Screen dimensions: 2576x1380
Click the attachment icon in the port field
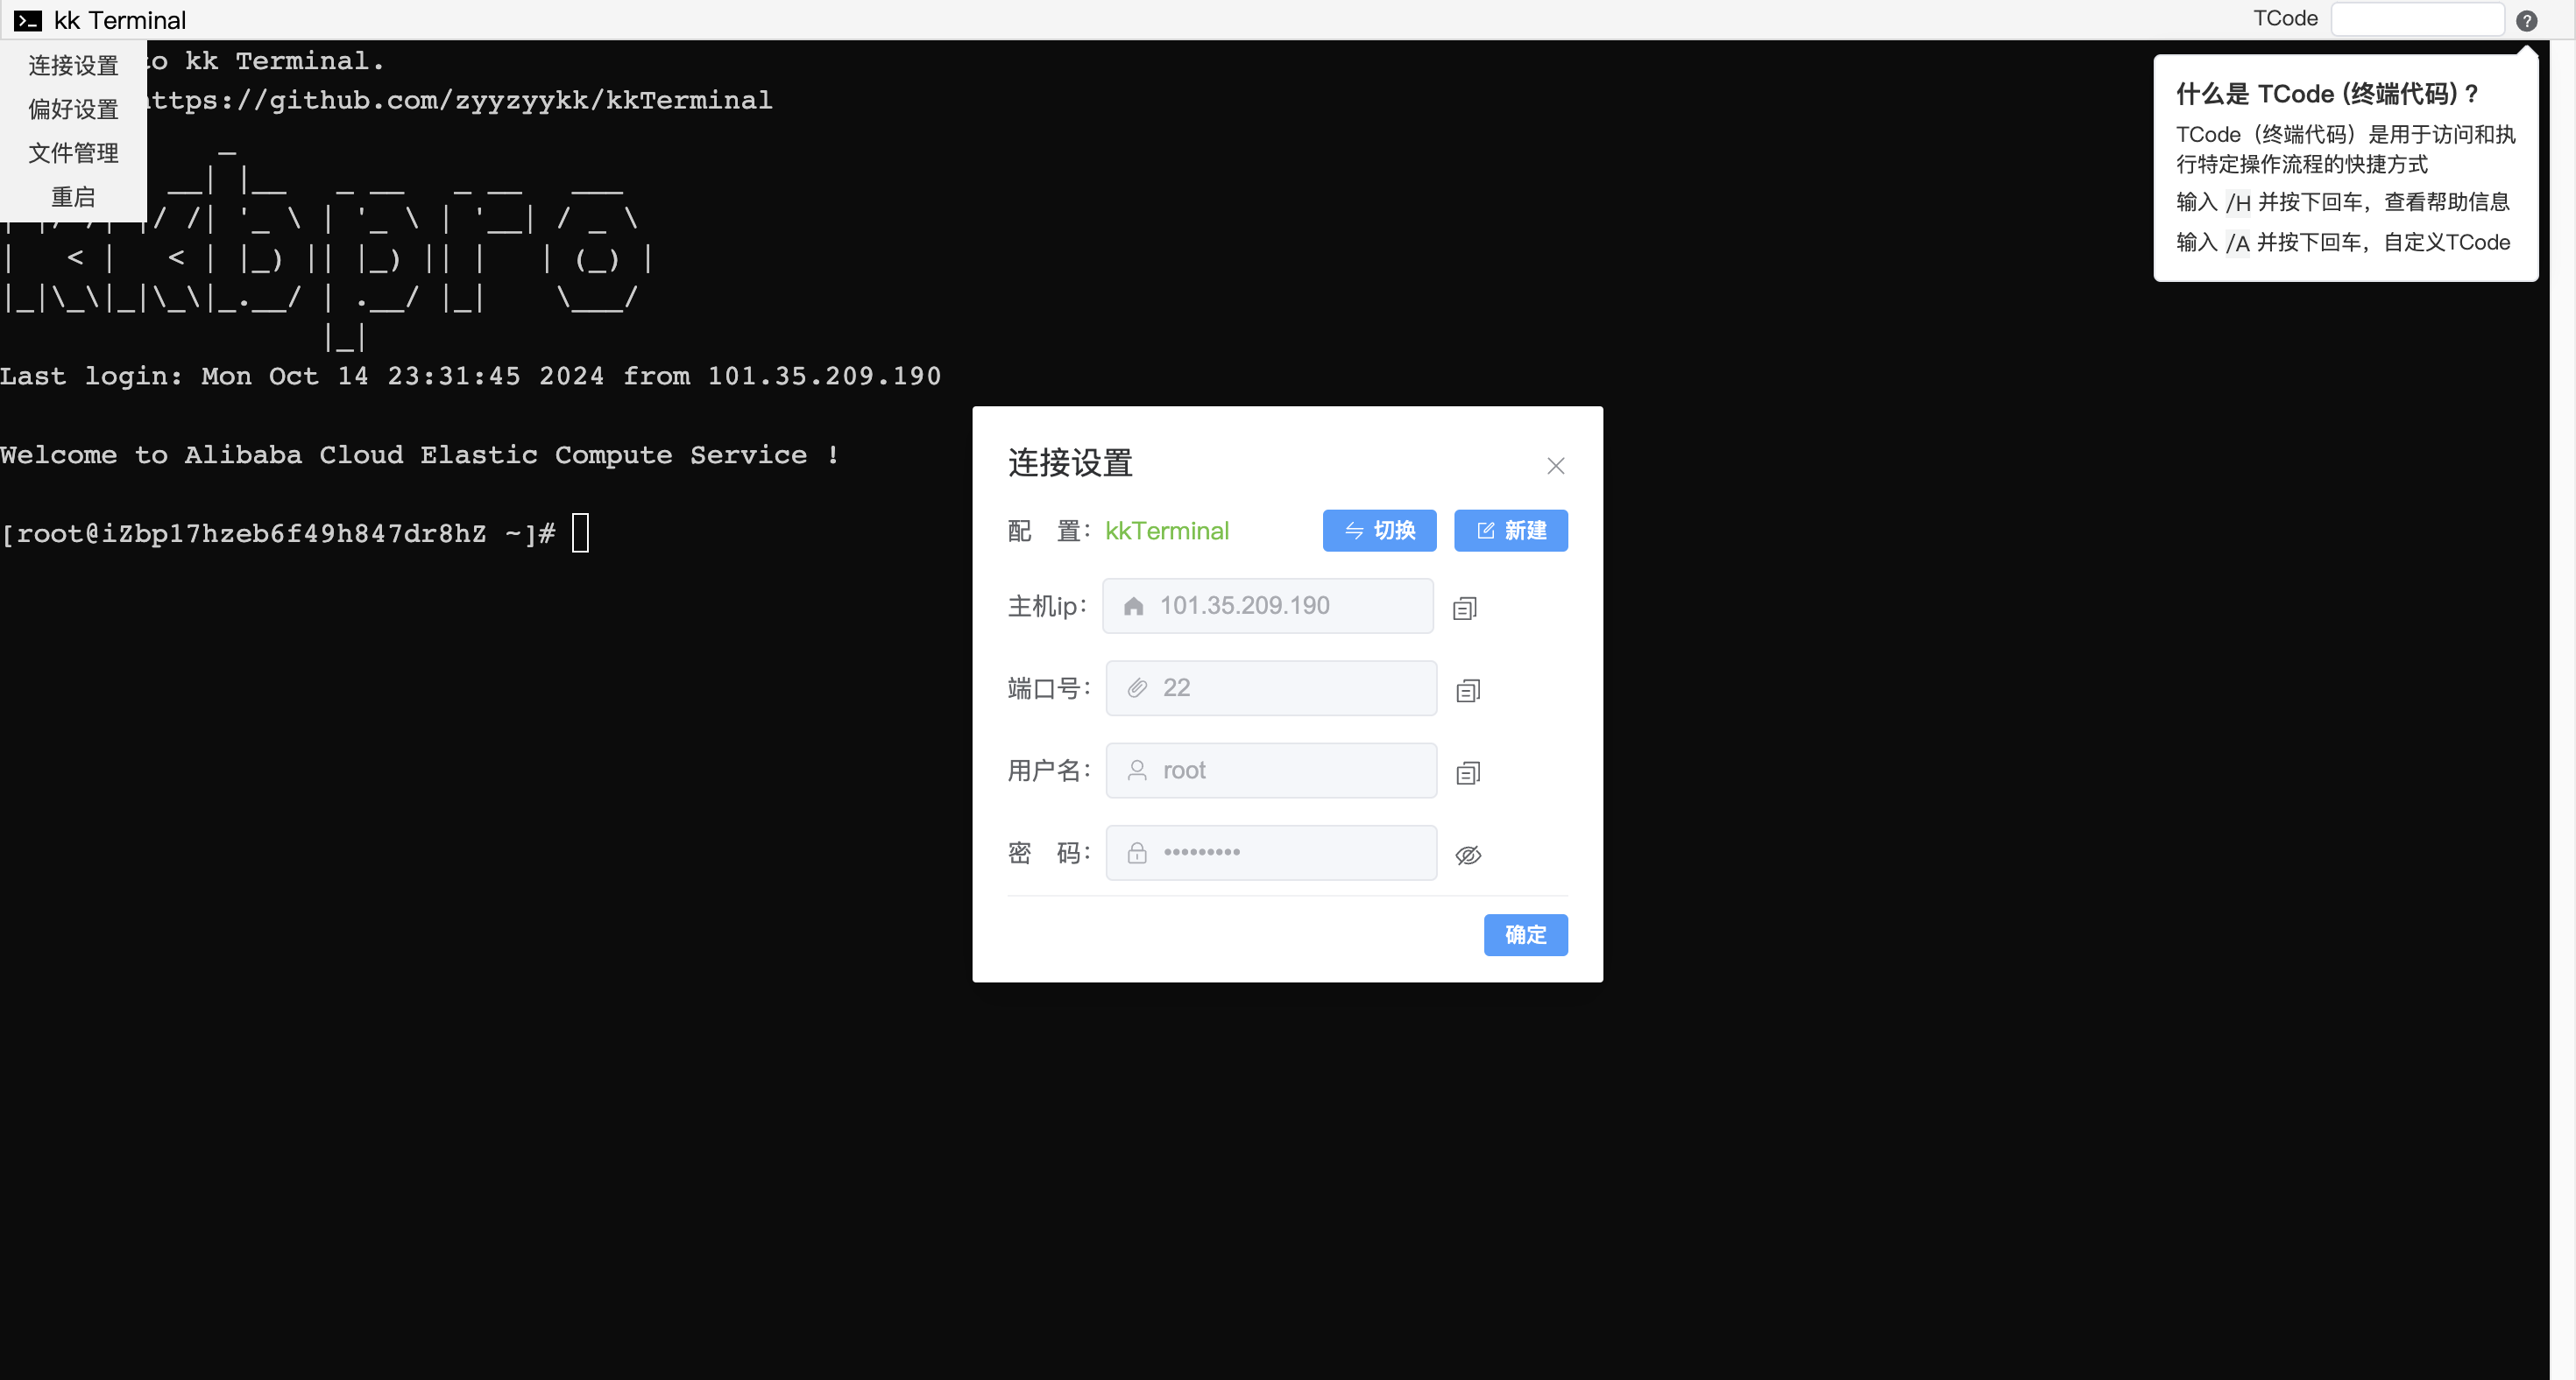click(1136, 687)
